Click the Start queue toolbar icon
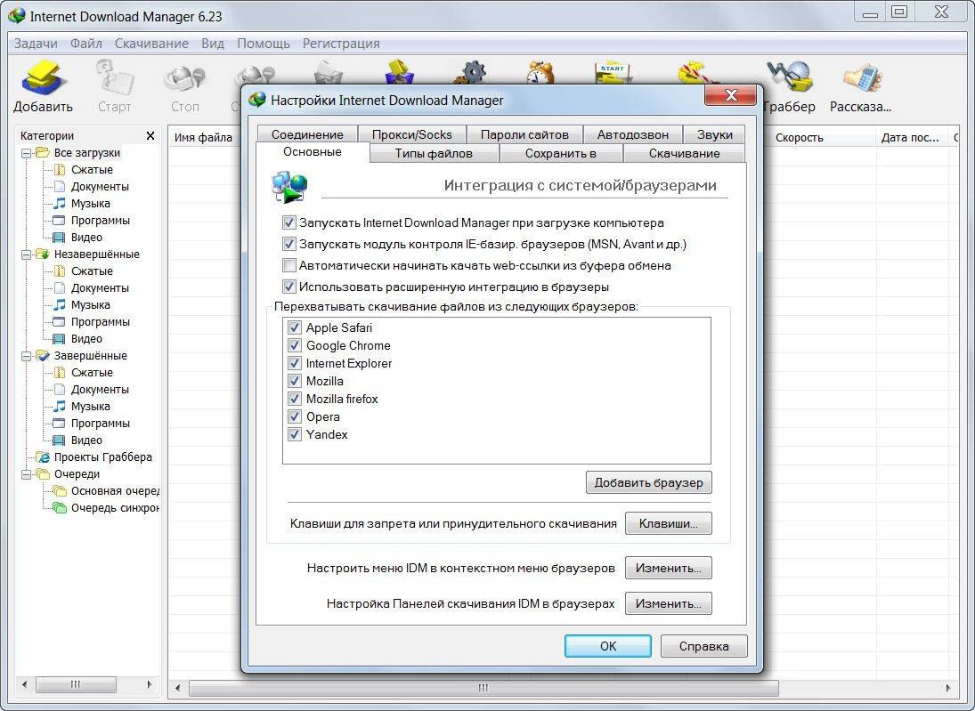Screen dimensions: 975x711 click(x=612, y=72)
